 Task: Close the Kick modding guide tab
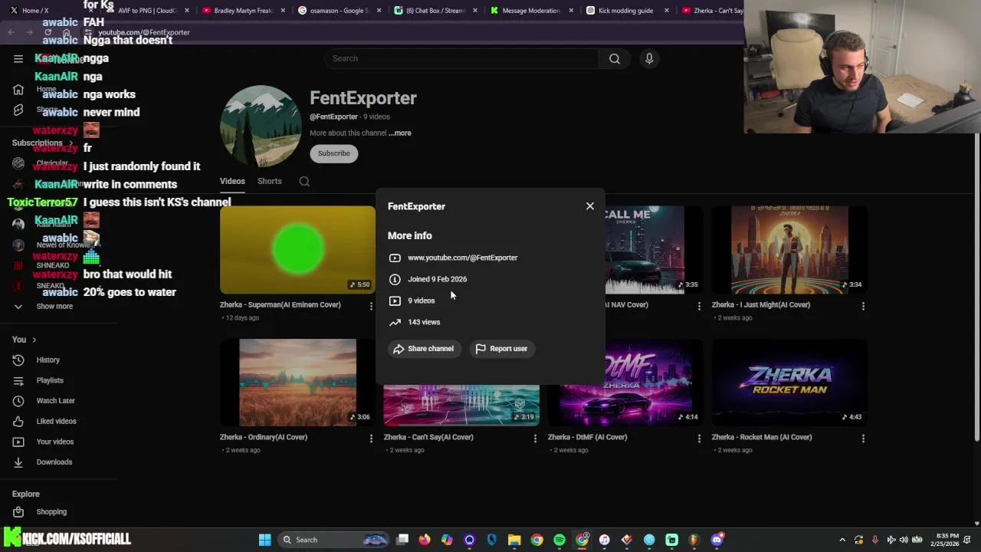click(666, 11)
